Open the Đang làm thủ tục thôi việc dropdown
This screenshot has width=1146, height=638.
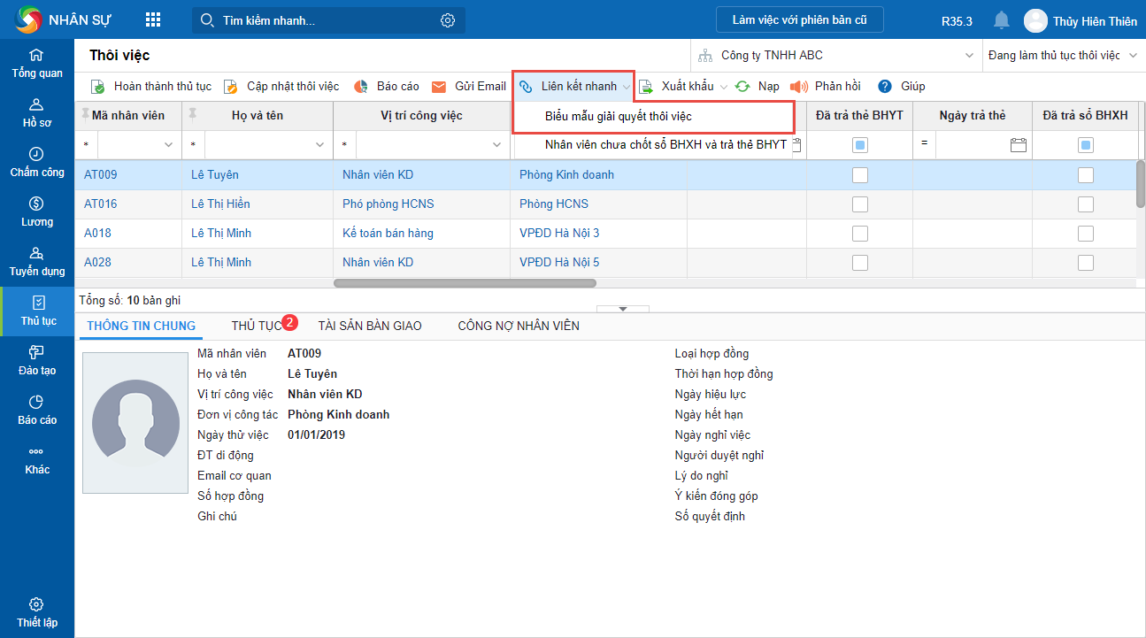[x=1134, y=55]
